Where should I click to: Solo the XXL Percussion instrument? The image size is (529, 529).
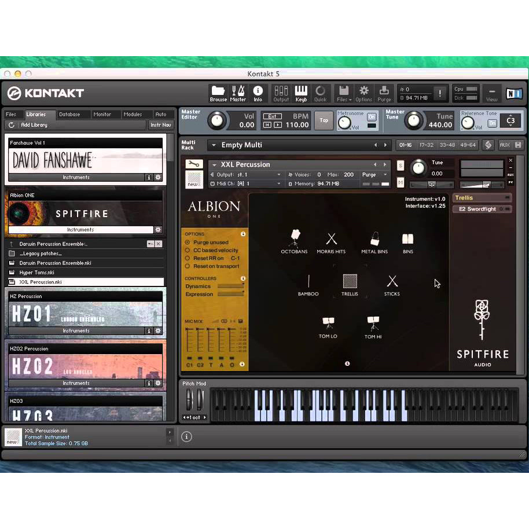(402, 164)
